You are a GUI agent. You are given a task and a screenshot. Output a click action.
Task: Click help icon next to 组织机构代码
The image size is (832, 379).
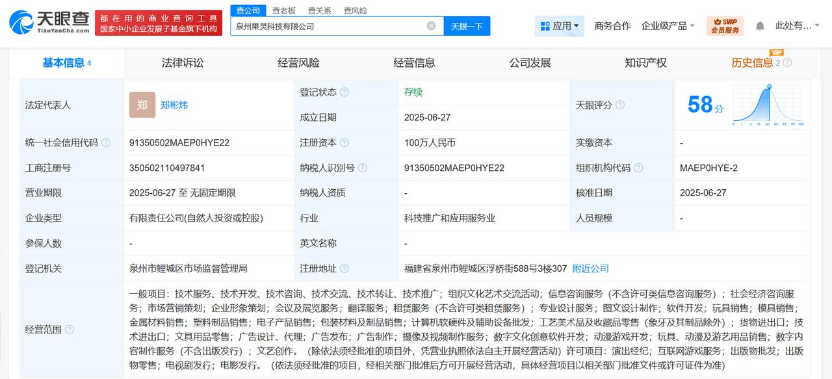(x=638, y=168)
